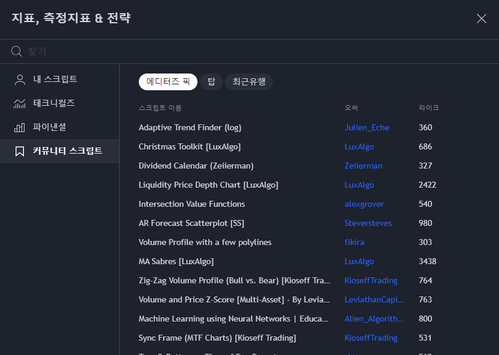Open the 파이낸셜 section

pyautogui.click(x=59, y=127)
